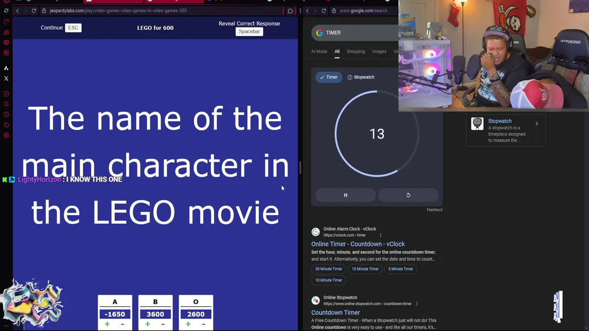This screenshot has width=589, height=331.
Task: Select the 15 Minute Timer chip
Action: pos(365,269)
